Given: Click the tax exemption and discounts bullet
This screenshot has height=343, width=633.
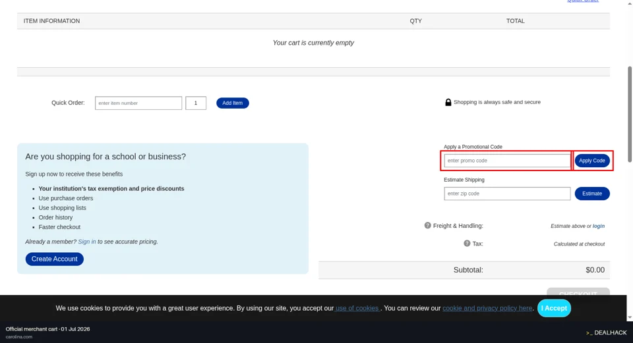Looking at the screenshot, I should pos(111,189).
